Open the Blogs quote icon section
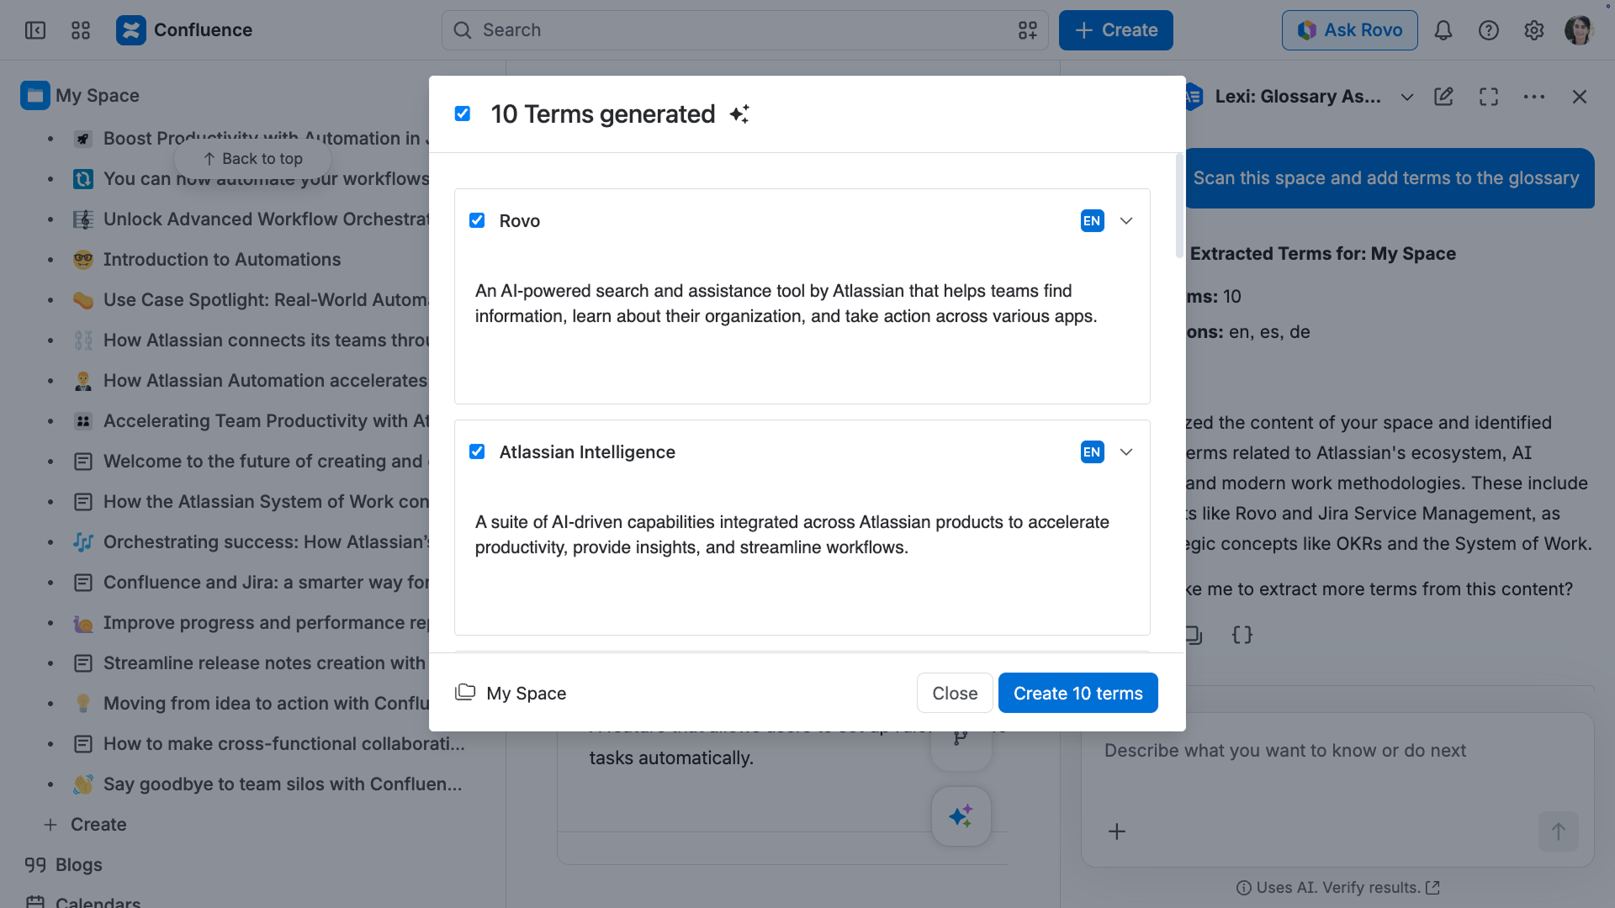The width and height of the screenshot is (1615, 908). (x=35, y=865)
